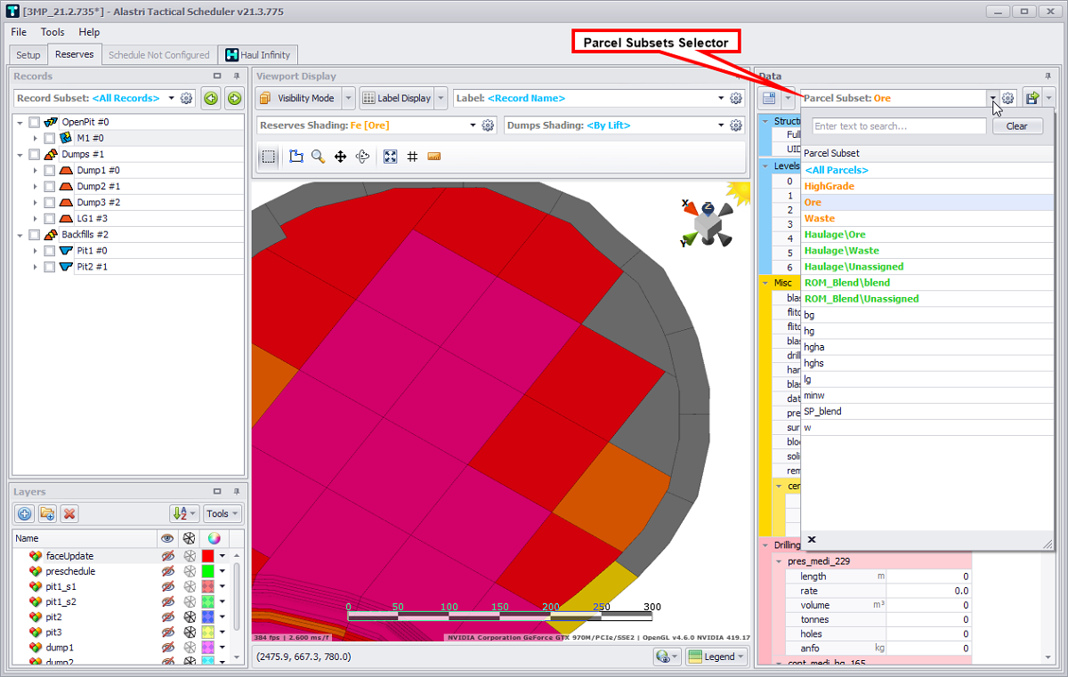Select the pan move tool
The image size is (1068, 677).
[x=340, y=157]
